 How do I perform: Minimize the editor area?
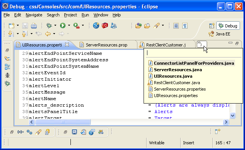(230, 43)
